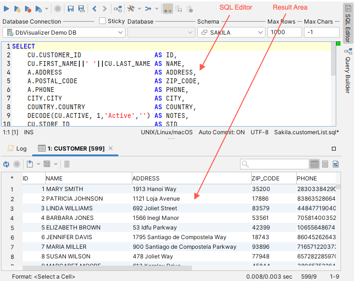Select cell MARY SMITH
The height and width of the screenshot is (281, 354).
88,189
